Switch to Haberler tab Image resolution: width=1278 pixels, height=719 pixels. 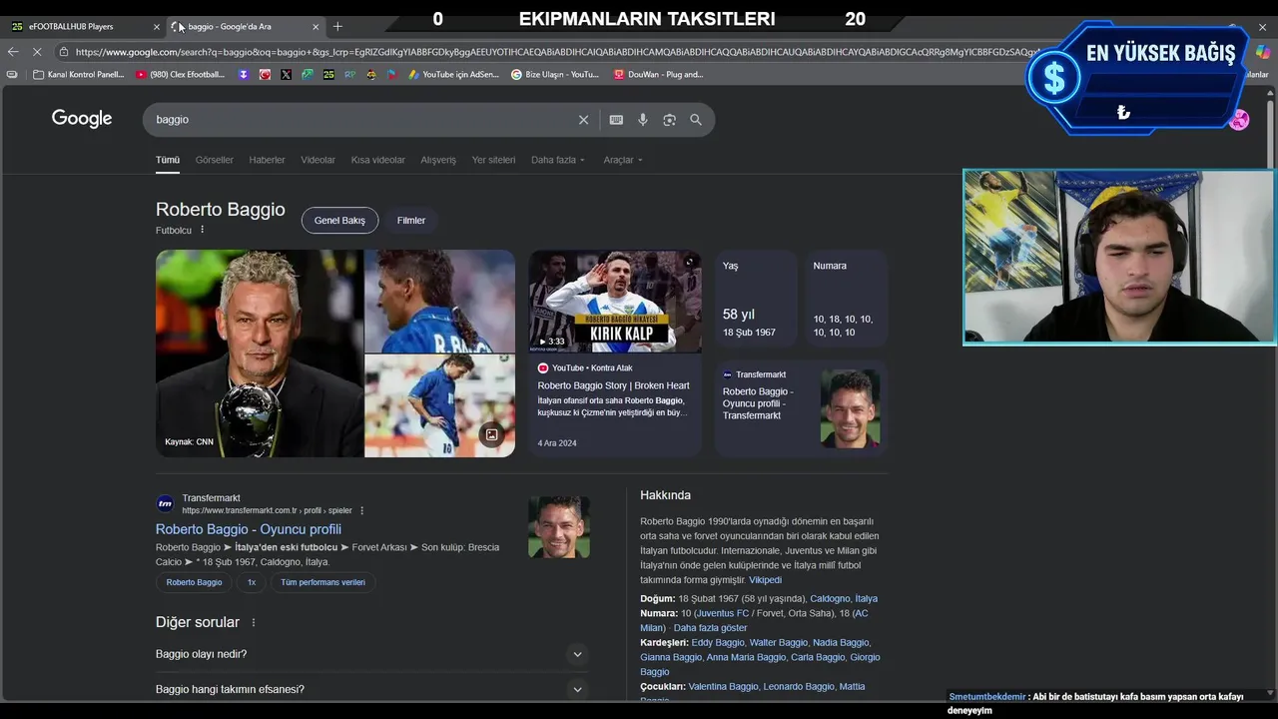(267, 160)
